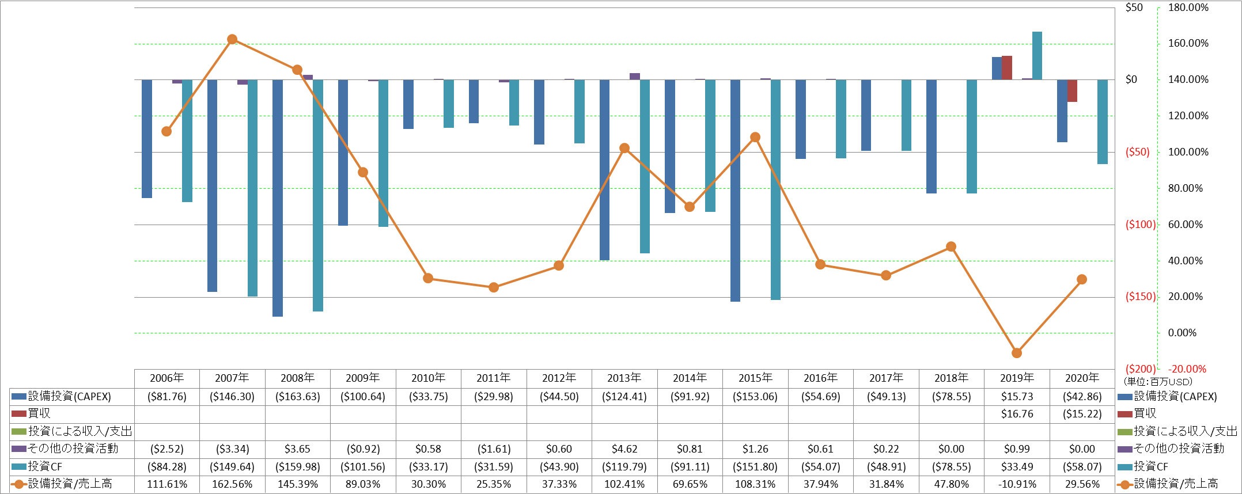Viewport: 1242px width, 494px height.
Task: Click right legend label 投資CF
Action: [x=1150, y=466]
